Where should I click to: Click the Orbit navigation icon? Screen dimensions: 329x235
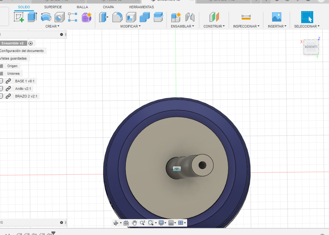tap(116, 223)
